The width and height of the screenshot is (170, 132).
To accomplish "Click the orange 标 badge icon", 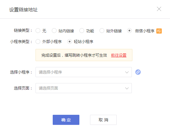I will (159, 31).
